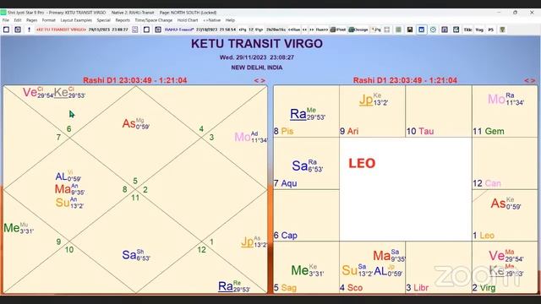Step forward with the >> button

pyautogui.click(x=312, y=30)
